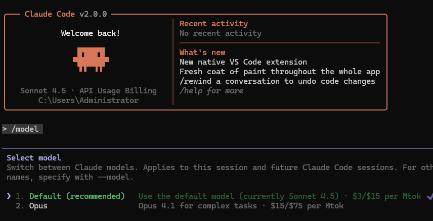Viewport: 433px width, 221px height.
Task: Select the Opus model option
Action: coord(38,206)
